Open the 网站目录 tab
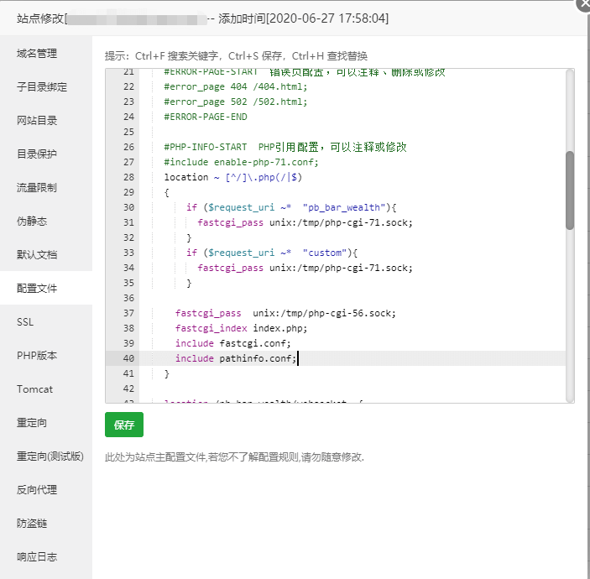The height and width of the screenshot is (579, 590). [x=37, y=120]
